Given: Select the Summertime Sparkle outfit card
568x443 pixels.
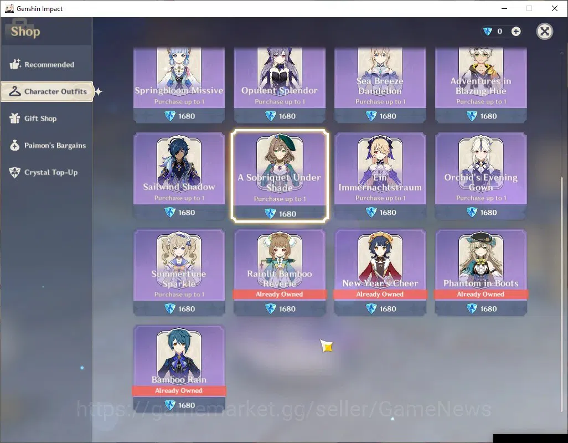Looking at the screenshot, I should click(179, 272).
